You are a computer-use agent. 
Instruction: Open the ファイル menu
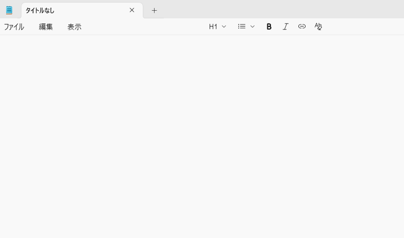(x=14, y=27)
